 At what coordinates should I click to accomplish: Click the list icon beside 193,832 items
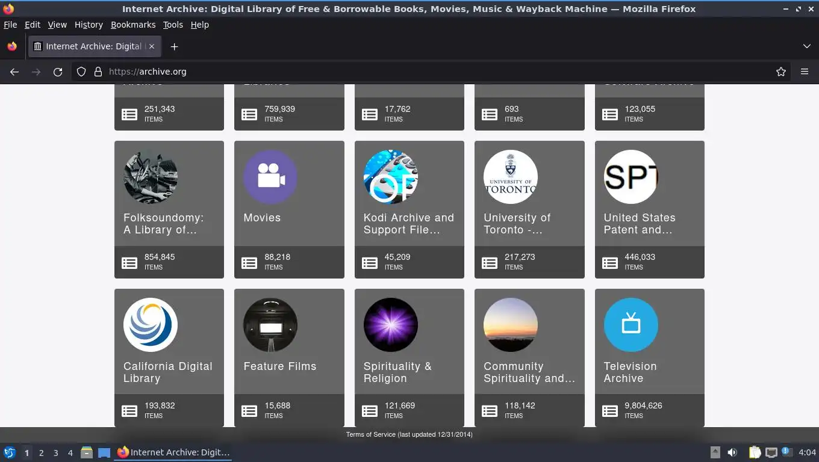129,411
